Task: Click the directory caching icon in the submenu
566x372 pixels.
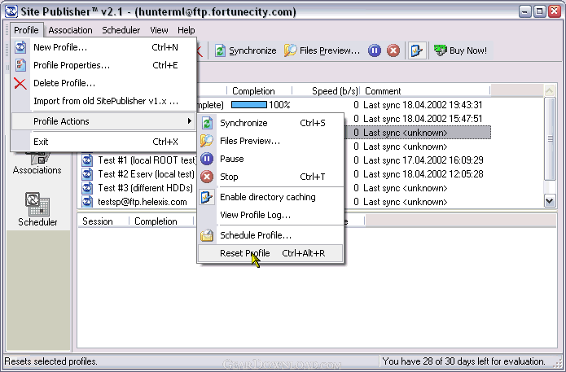Action: 207,197
